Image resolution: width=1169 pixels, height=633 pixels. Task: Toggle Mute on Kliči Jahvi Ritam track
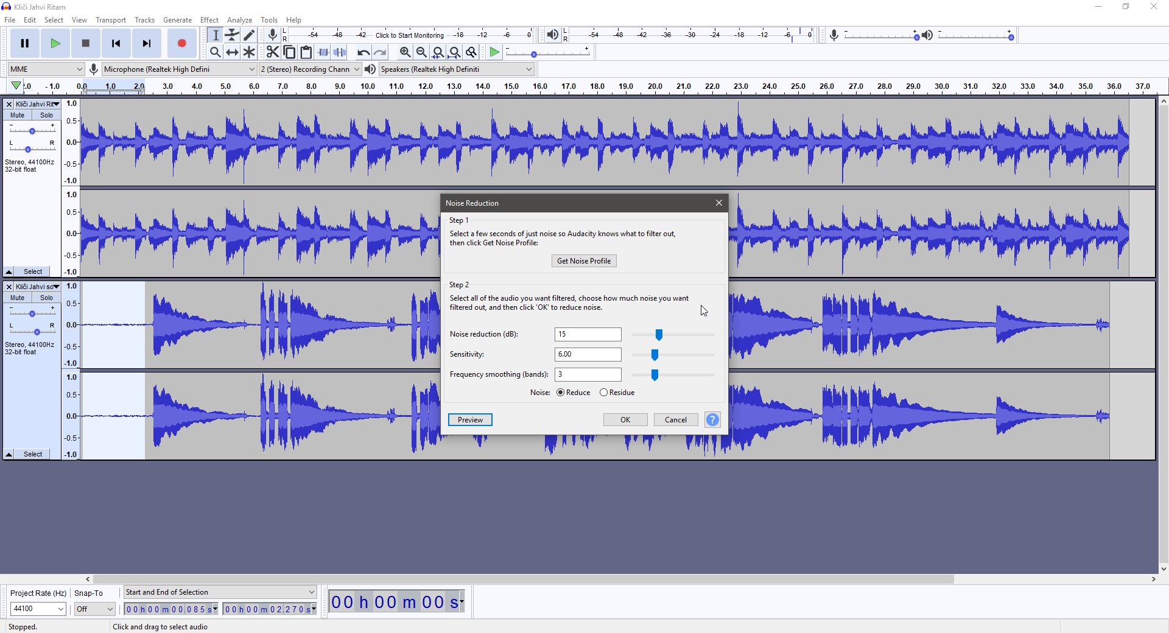[x=17, y=115]
